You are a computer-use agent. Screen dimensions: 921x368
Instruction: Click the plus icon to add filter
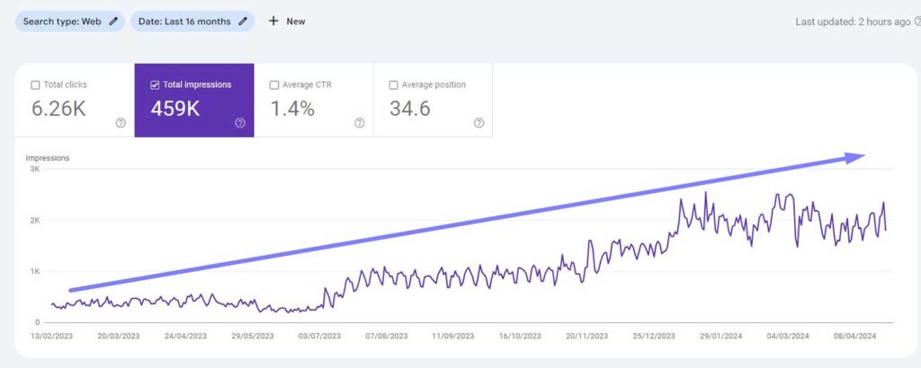pyautogui.click(x=273, y=22)
